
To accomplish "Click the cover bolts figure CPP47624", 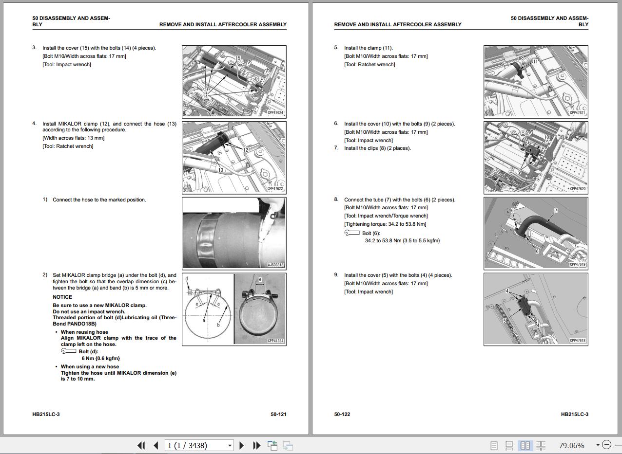I will (x=234, y=81).
